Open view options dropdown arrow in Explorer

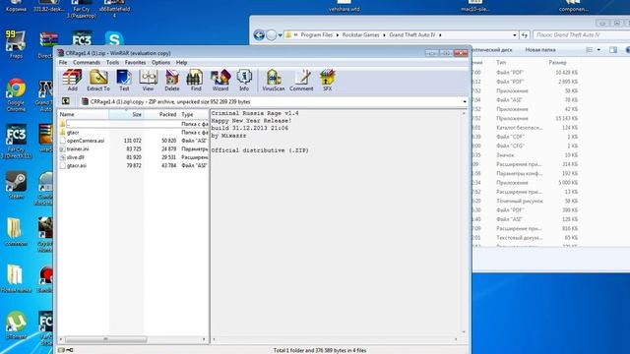click(x=598, y=50)
